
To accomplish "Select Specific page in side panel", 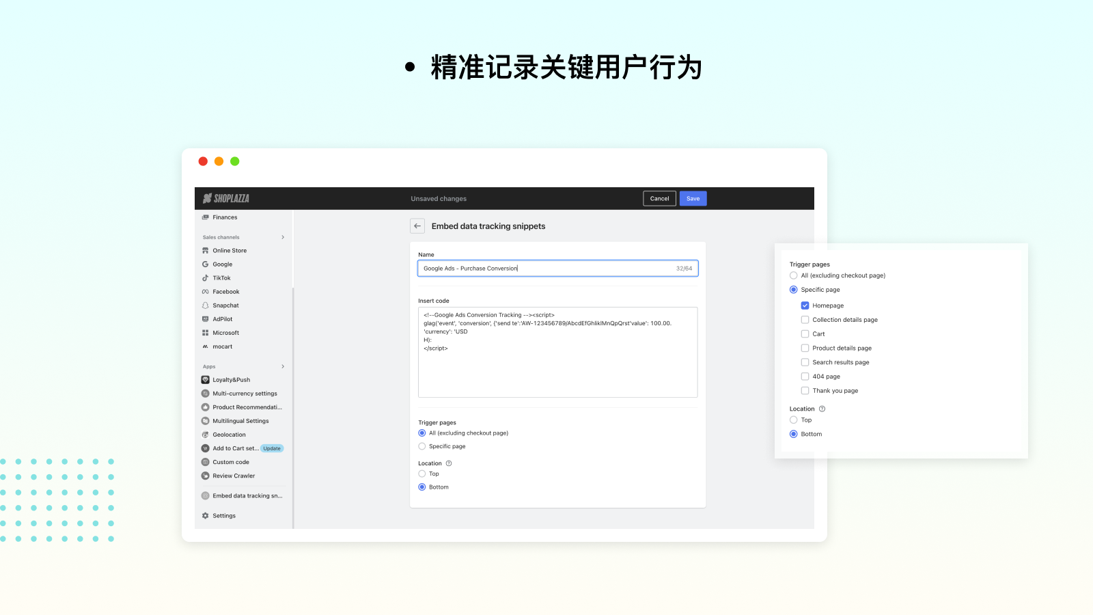I will pos(794,290).
